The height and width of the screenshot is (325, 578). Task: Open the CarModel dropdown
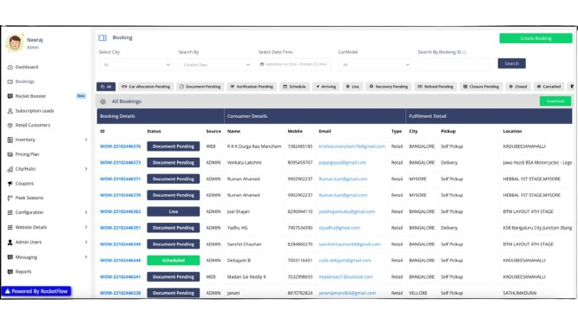click(374, 65)
